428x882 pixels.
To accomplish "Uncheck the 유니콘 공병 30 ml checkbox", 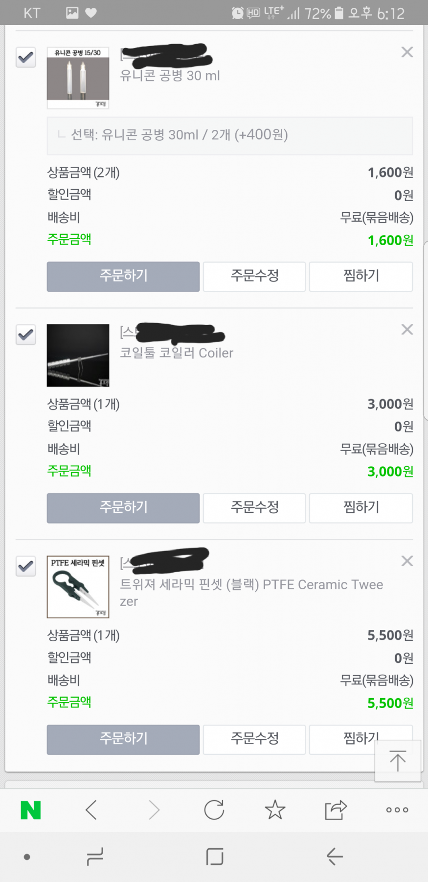I will pyautogui.click(x=26, y=57).
